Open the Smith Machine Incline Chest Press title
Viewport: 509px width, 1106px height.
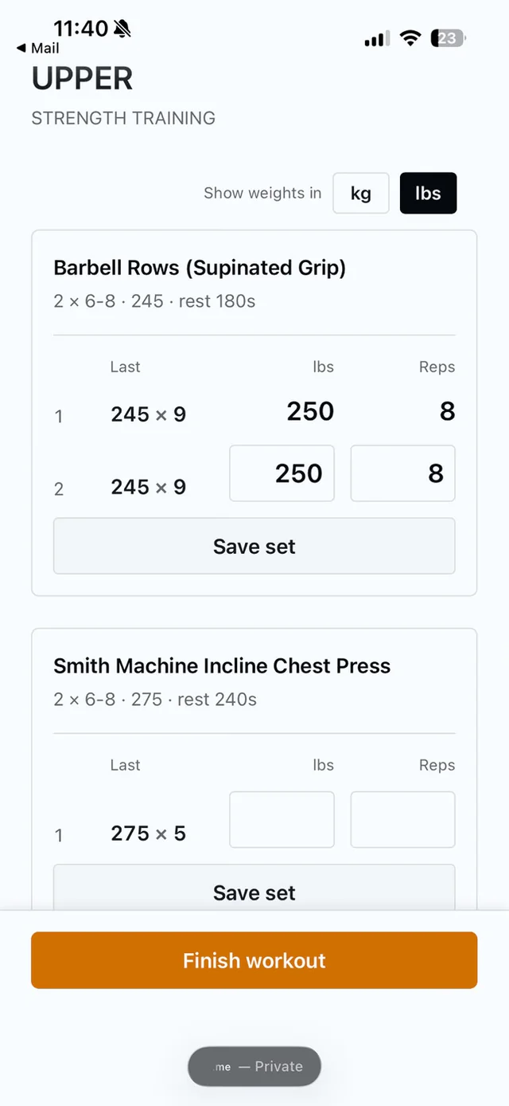tap(222, 666)
